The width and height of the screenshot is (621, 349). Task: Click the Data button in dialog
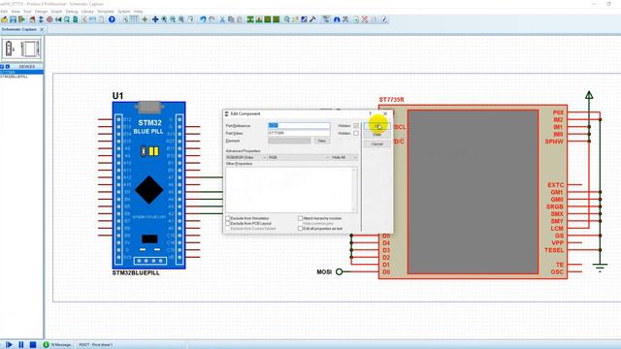tap(377, 135)
